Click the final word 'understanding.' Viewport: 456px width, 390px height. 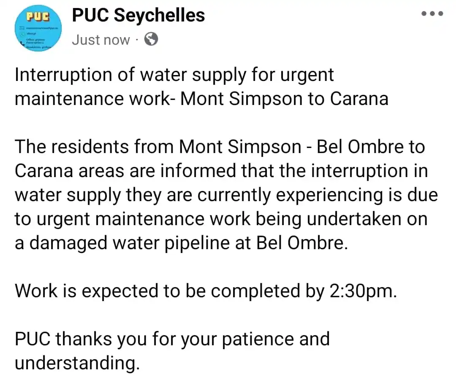(x=77, y=363)
